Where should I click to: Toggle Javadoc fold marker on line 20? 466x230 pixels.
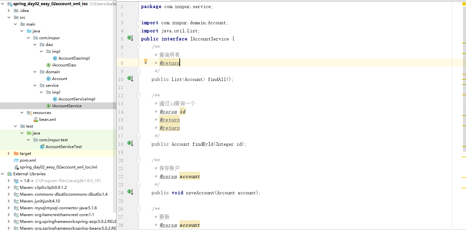tap(139, 160)
